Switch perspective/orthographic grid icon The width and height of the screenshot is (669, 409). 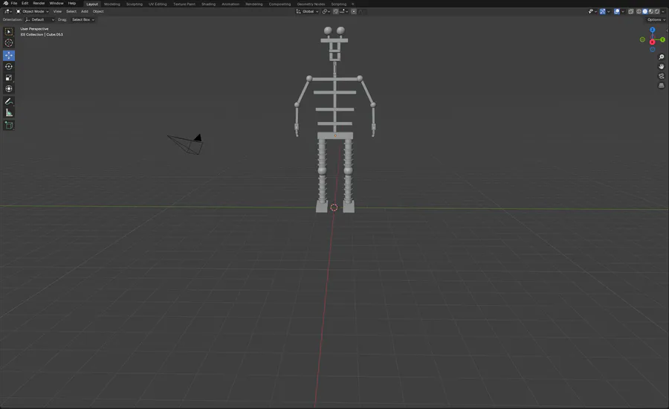[x=662, y=86]
